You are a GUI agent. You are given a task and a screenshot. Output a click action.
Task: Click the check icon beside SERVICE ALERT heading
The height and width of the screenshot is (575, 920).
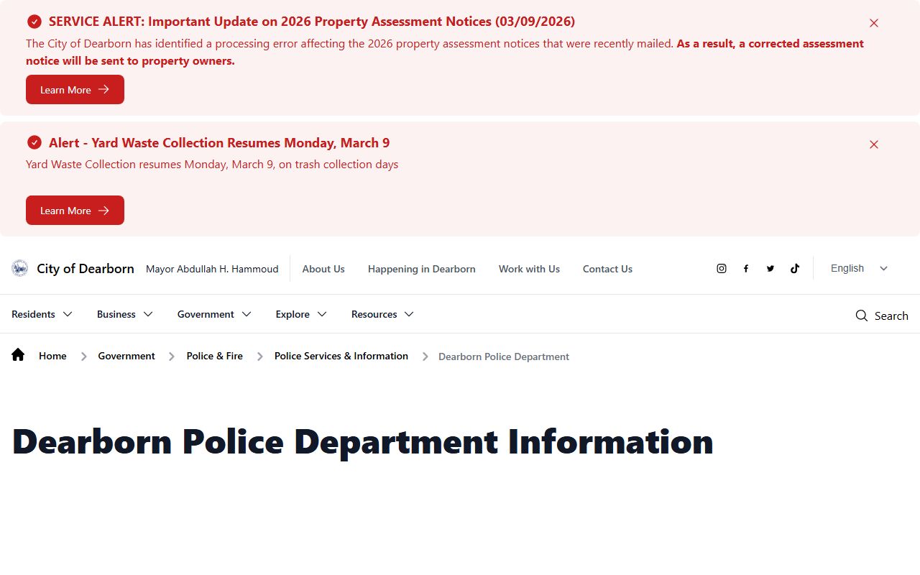(x=34, y=22)
